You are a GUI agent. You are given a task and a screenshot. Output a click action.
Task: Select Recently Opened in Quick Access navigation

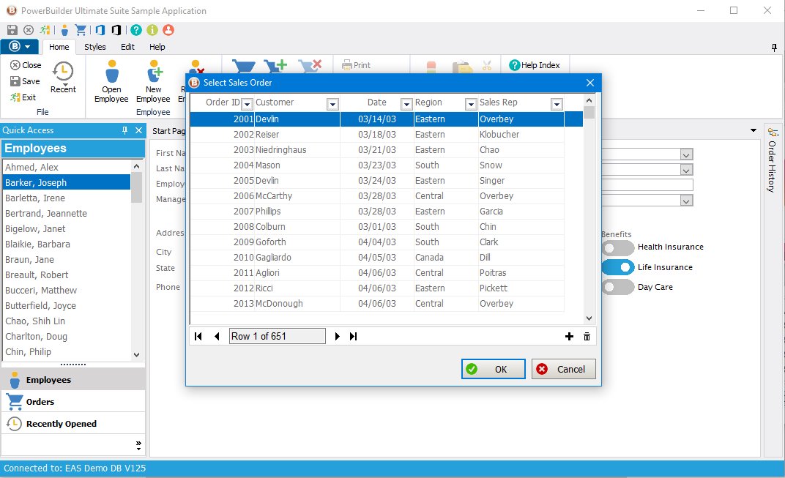click(x=73, y=423)
